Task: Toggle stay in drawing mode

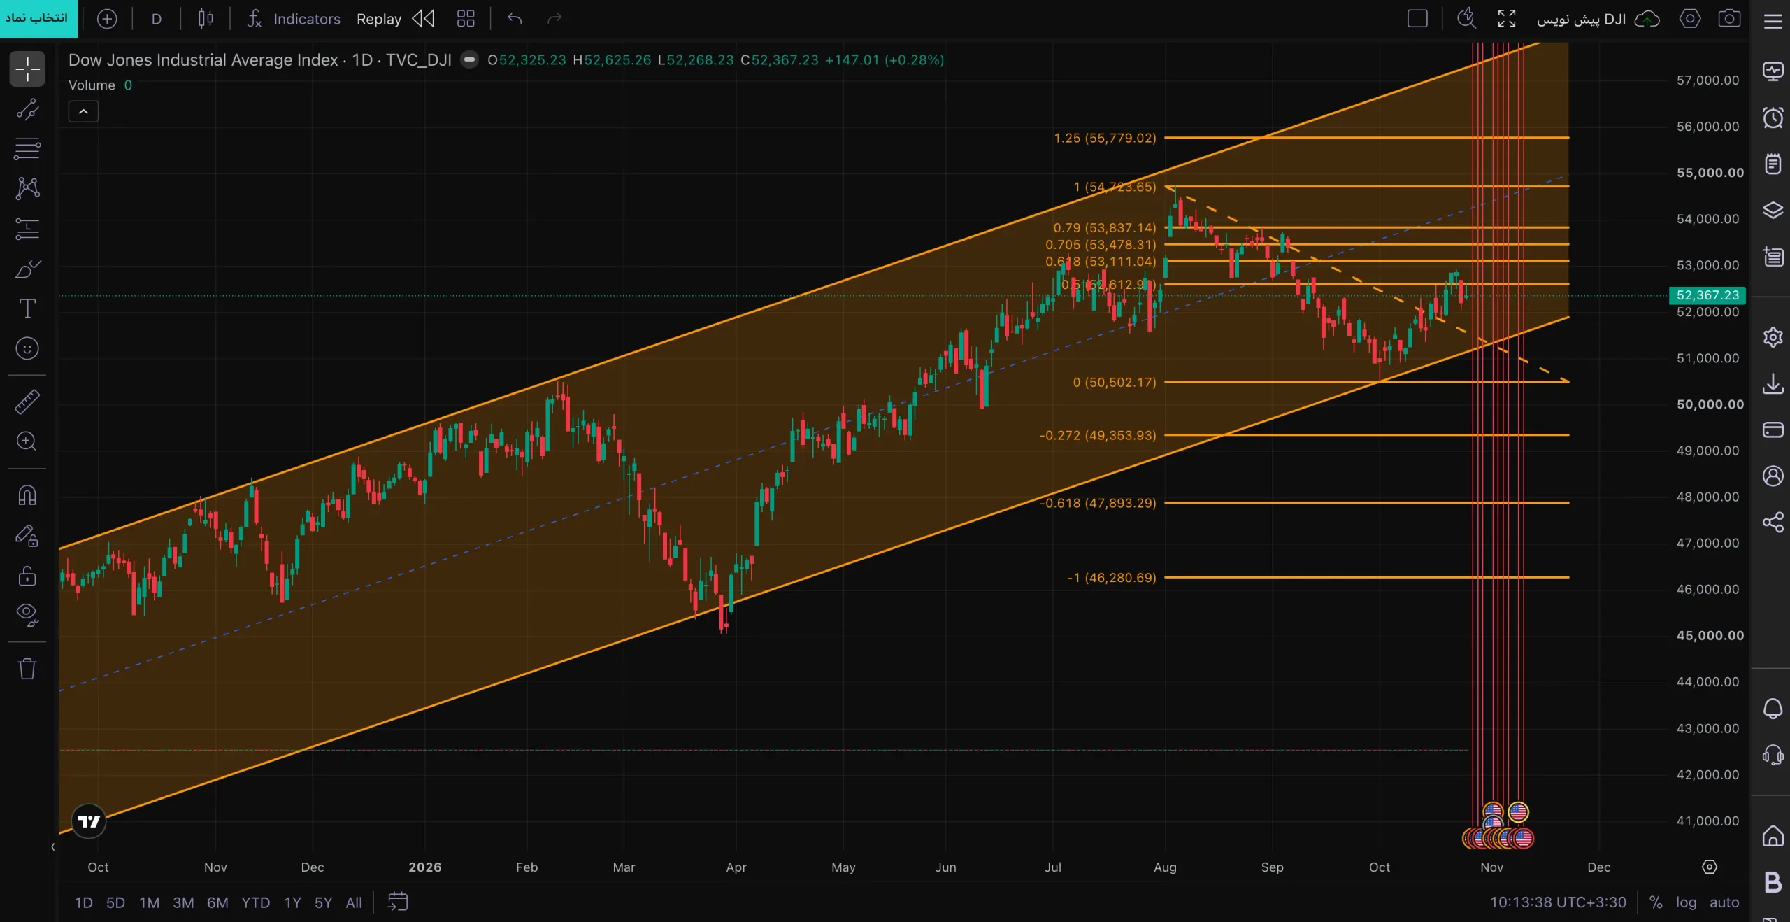Action: [27, 536]
